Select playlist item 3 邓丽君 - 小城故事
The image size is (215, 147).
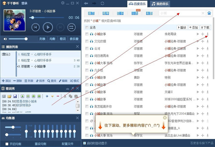[x=49, y=66]
